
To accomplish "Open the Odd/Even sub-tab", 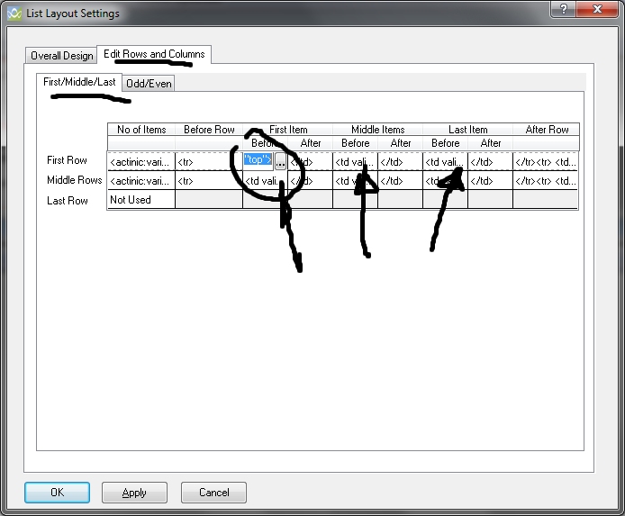I will 149,84.
